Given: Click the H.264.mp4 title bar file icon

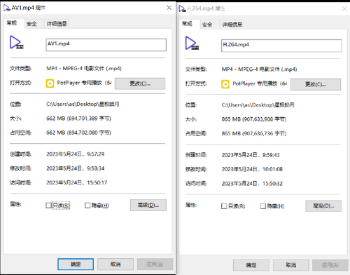Looking at the screenshot, I should pos(182,8).
